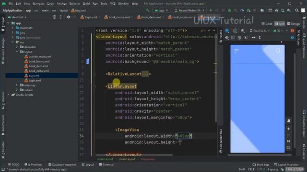Open the Profiler gauge icon in toolbar
The image size is (307, 172).
pos(242,11)
